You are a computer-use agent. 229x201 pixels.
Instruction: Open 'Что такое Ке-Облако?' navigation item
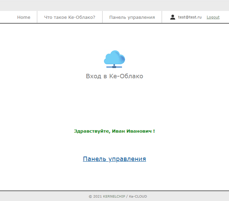coord(70,17)
